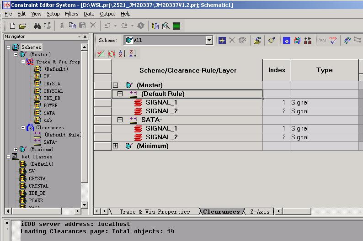Viewport: 363px width, 241px height.
Task: Click Navigator scroll up arrow
Action: pos(84,47)
